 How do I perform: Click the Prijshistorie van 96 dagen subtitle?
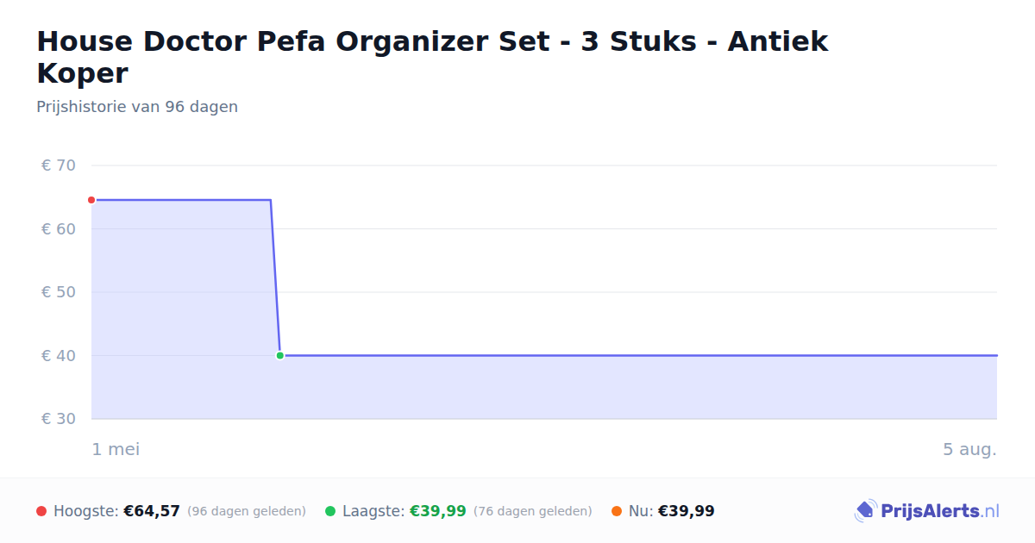[137, 107]
